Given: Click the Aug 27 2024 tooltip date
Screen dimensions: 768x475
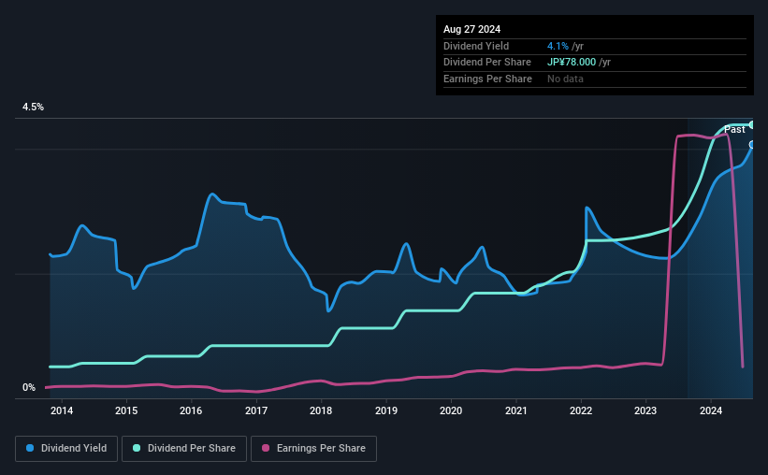Looking at the screenshot, I should click(x=471, y=29).
